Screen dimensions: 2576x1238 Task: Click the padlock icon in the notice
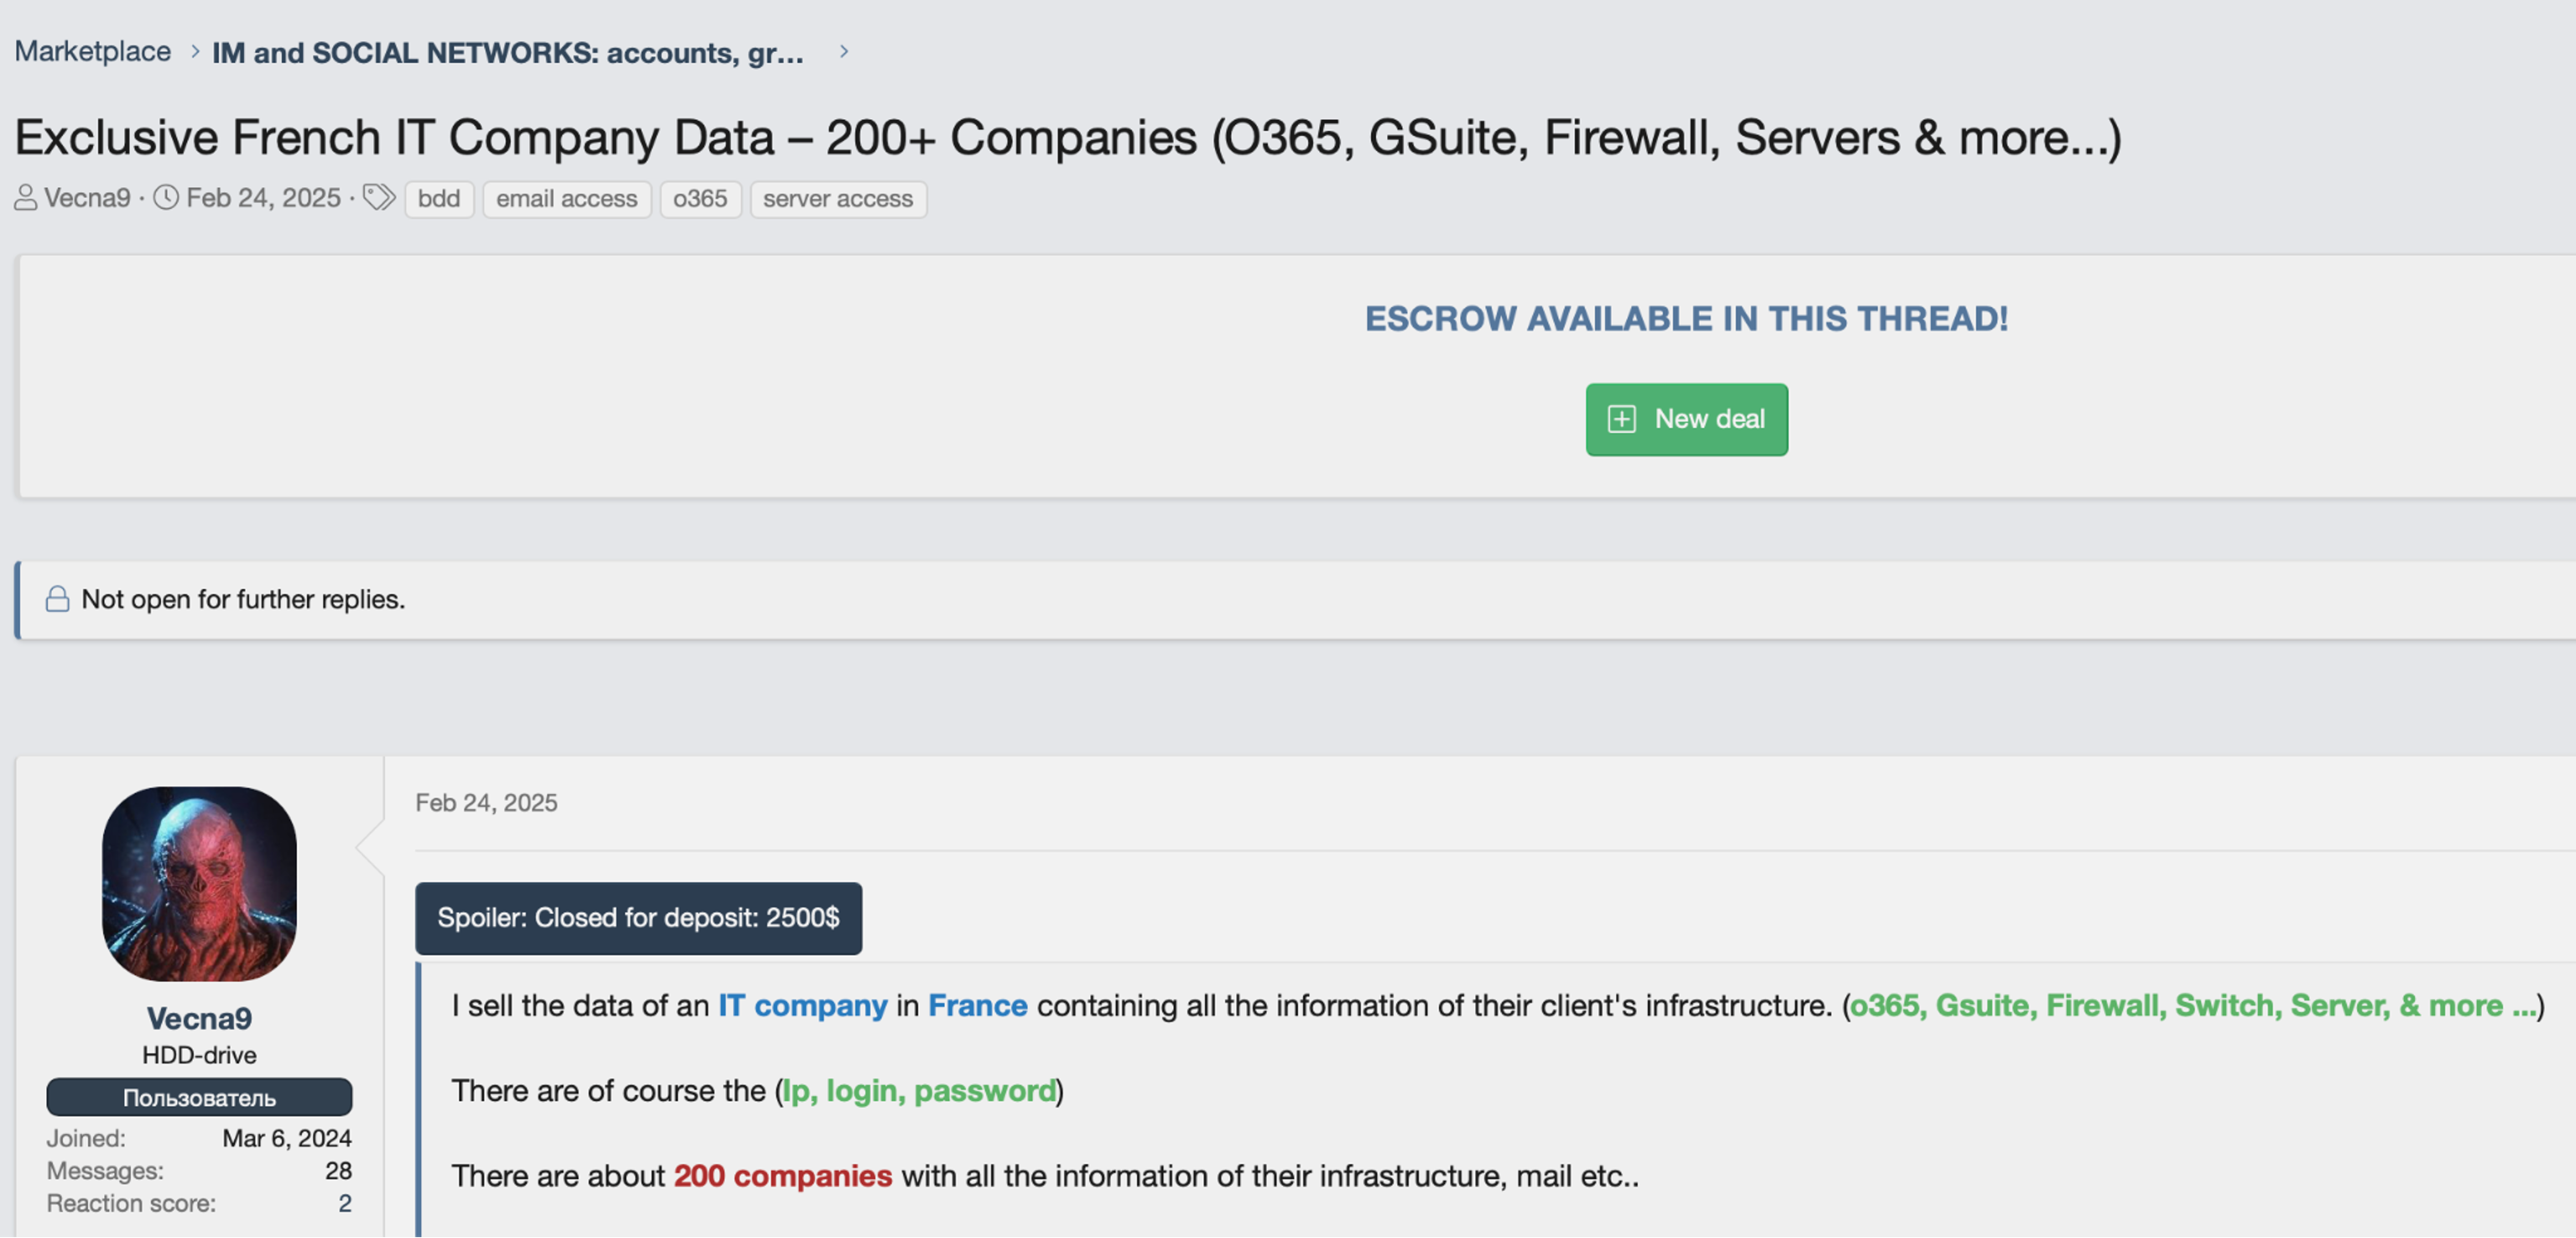click(x=57, y=599)
